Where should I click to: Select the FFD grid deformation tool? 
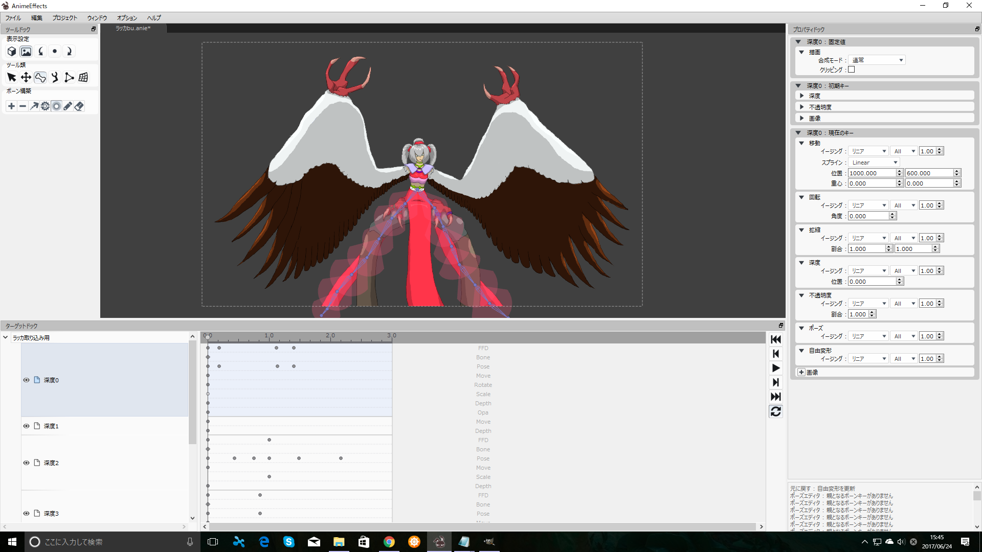point(83,77)
